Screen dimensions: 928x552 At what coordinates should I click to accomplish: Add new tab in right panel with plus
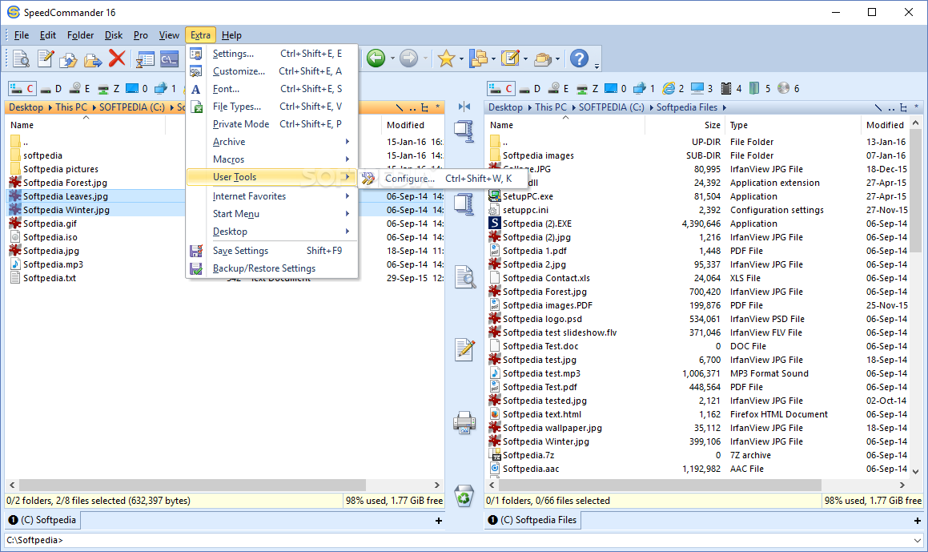pyautogui.click(x=917, y=521)
